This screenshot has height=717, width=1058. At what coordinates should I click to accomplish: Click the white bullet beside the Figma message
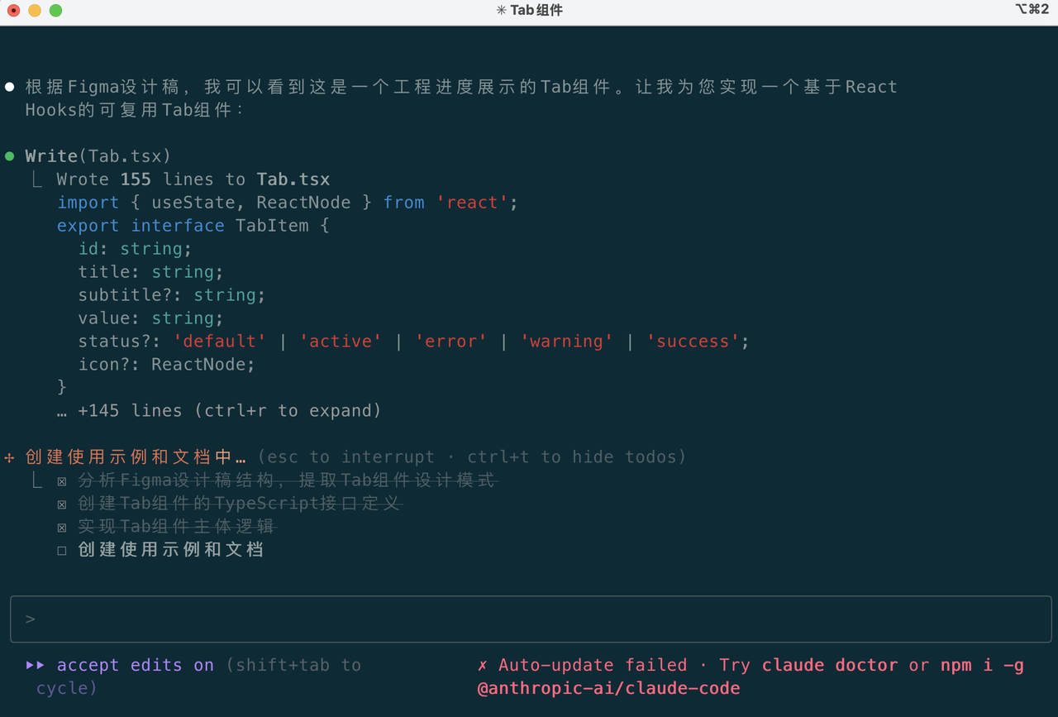tap(10, 87)
